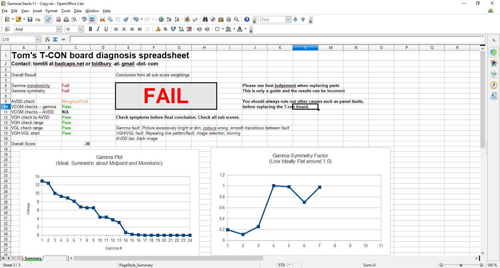Open the Undo history dropdown arrow

[142, 19]
